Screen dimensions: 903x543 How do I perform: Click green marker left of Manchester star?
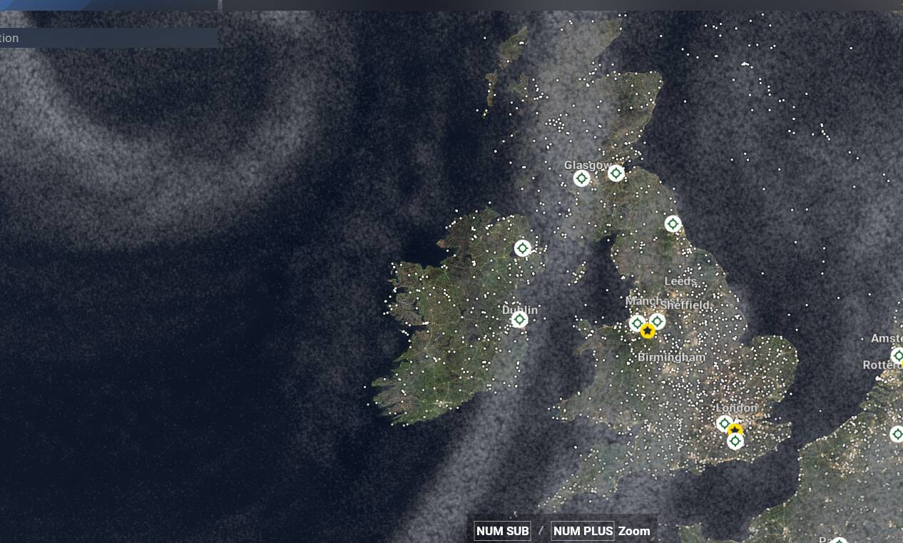pyautogui.click(x=637, y=323)
